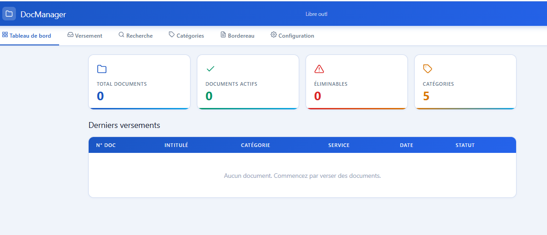Click the DATE column header
Screen dimensions: 547x235
[406, 145]
